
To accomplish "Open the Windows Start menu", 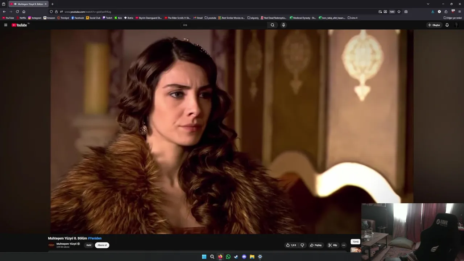I will [204, 257].
